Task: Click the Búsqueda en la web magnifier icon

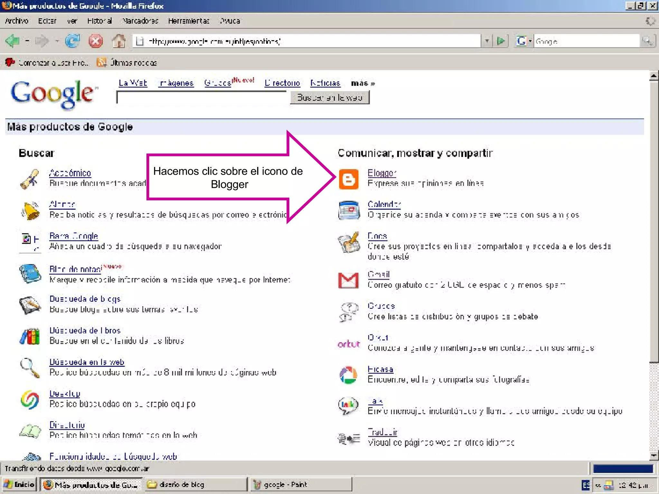Action: [30, 368]
